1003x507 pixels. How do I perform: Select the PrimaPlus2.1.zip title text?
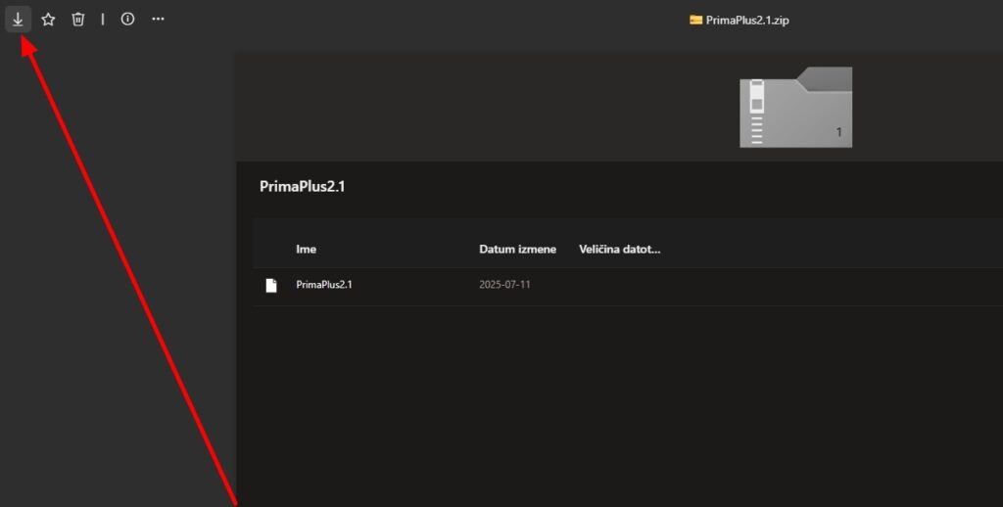[x=747, y=20]
